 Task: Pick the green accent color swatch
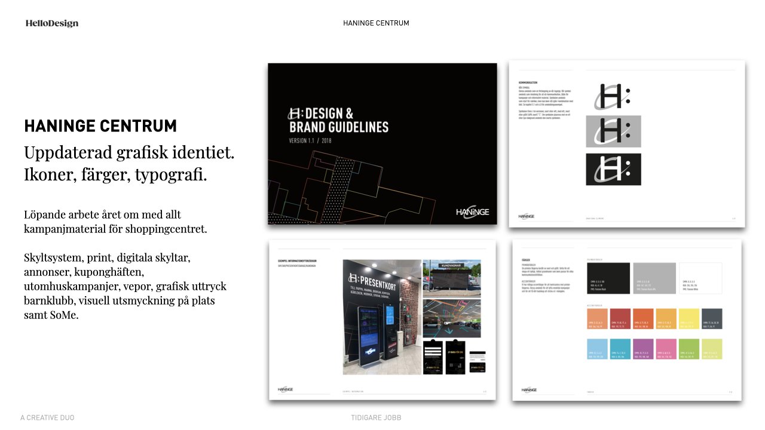coord(689,349)
